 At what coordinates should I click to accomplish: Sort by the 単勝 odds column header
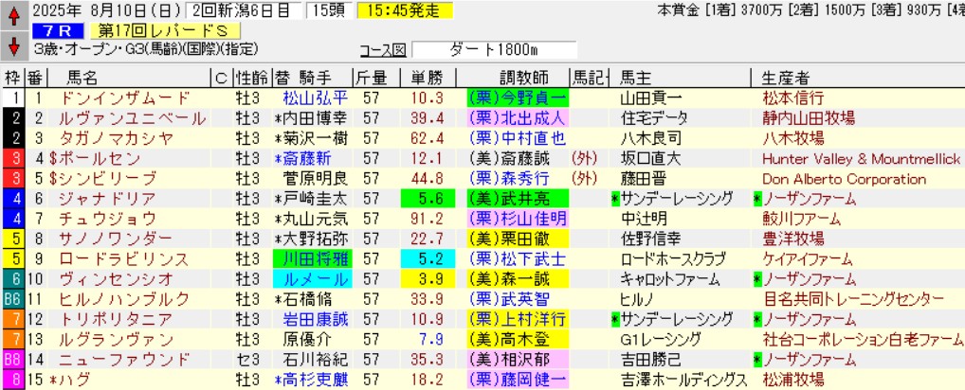[x=421, y=77]
